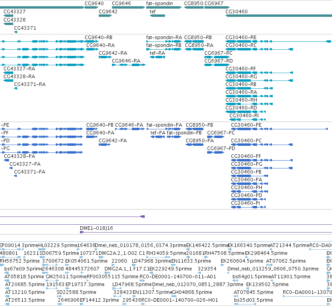Select the DME1-018J16 clone feature
Viewport: 332px width, 306px height.
(x=206, y=232)
